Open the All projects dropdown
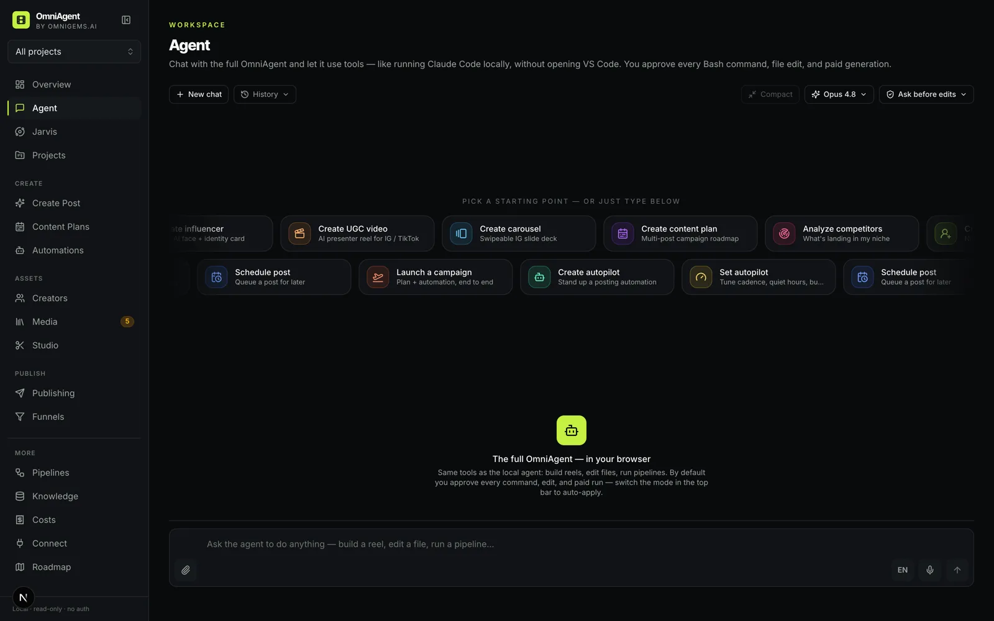The height and width of the screenshot is (621, 994). [x=74, y=52]
